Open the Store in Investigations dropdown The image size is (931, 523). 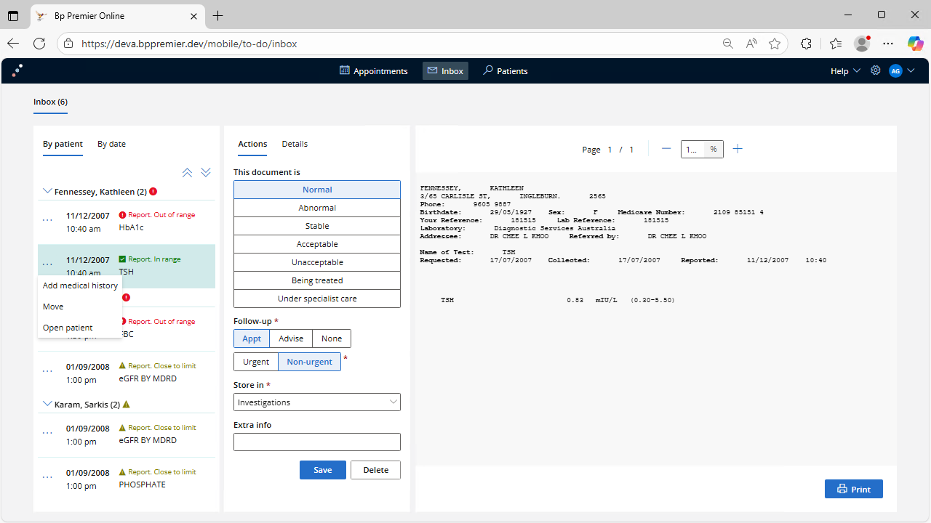pos(317,402)
